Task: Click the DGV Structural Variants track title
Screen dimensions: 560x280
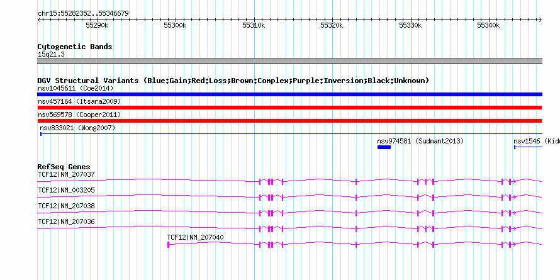Action: pyautogui.click(x=233, y=81)
